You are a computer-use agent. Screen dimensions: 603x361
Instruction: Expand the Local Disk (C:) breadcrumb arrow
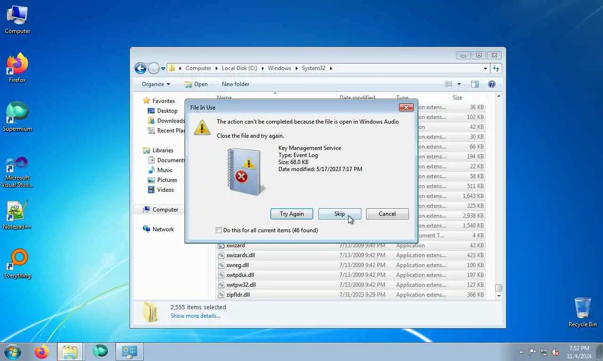tap(263, 68)
